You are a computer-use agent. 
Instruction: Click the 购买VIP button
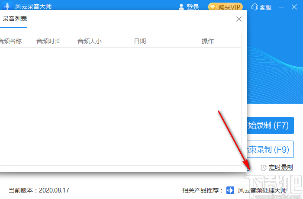[x=226, y=7]
